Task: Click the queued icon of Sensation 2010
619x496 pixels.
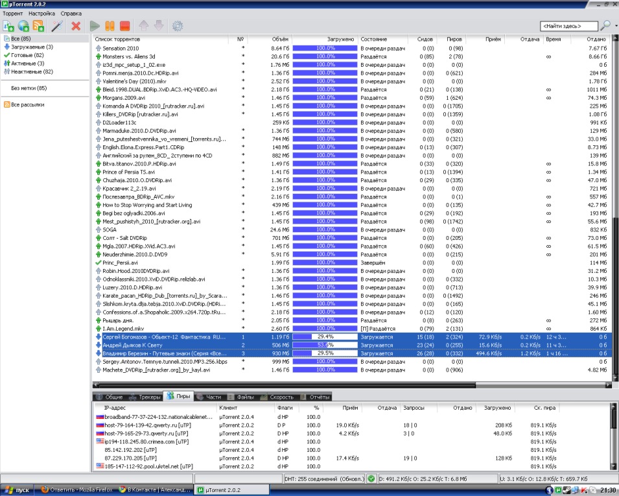Action: pos(99,48)
